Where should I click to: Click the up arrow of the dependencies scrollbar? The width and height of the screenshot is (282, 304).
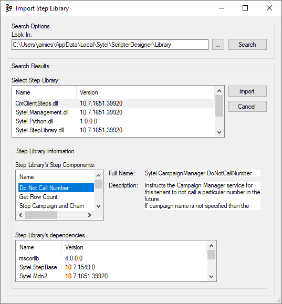(x=212, y=246)
